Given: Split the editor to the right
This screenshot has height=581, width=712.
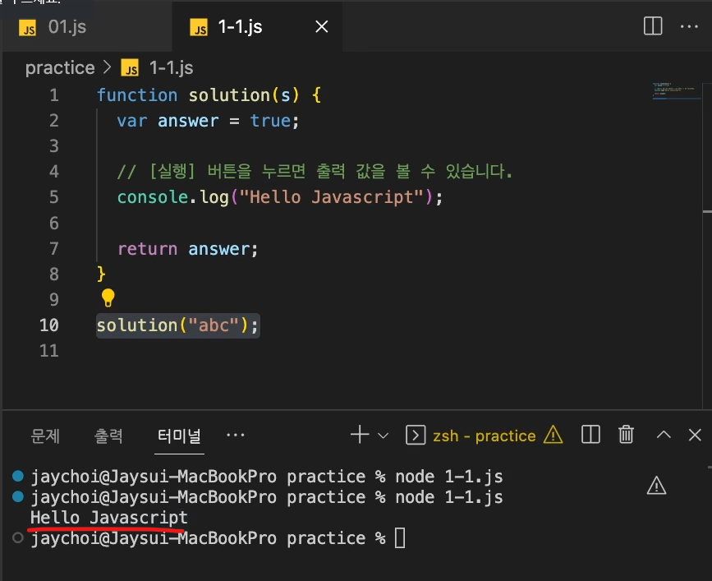Looking at the screenshot, I should (x=653, y=26).
